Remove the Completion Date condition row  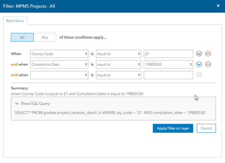click(x=208, y=64)
